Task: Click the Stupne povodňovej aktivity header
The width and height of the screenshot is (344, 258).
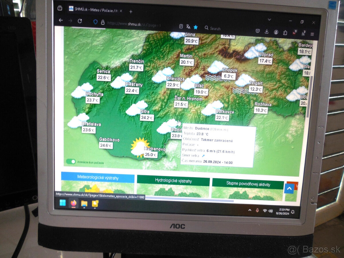Action: [x=248, y=184]
